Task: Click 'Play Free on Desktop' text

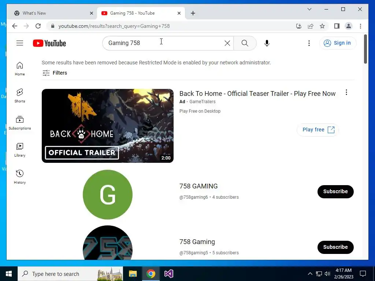Action: pyautogui.click(x=200, y=111)
